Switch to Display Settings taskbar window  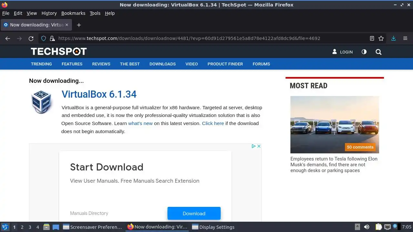[213, 227]
